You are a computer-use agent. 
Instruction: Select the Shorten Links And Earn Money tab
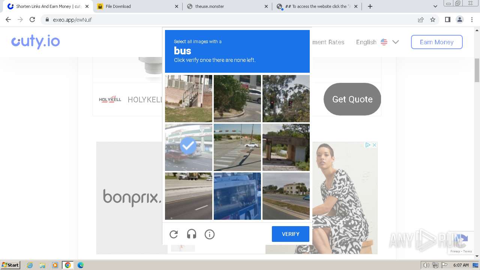[48, 6]
